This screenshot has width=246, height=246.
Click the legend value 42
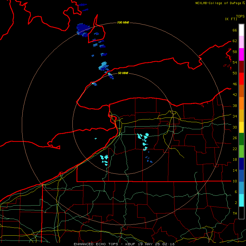[x=235, y=95]
